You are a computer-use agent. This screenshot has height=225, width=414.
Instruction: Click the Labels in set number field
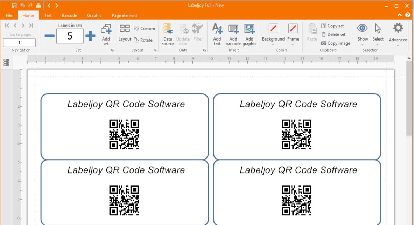pos(70,36)
